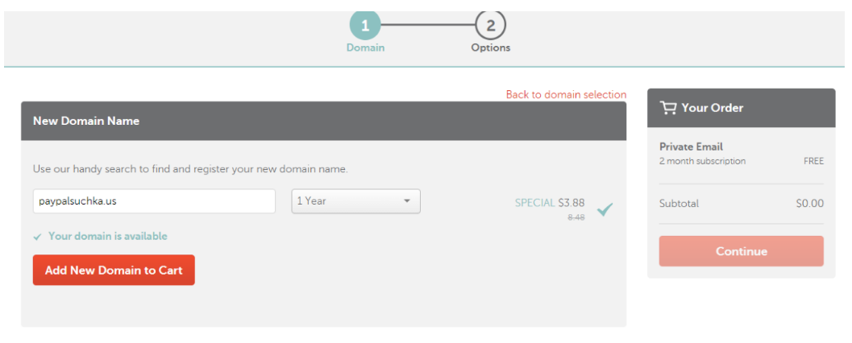Click the small checkmark before the availability message

(37, 237)
